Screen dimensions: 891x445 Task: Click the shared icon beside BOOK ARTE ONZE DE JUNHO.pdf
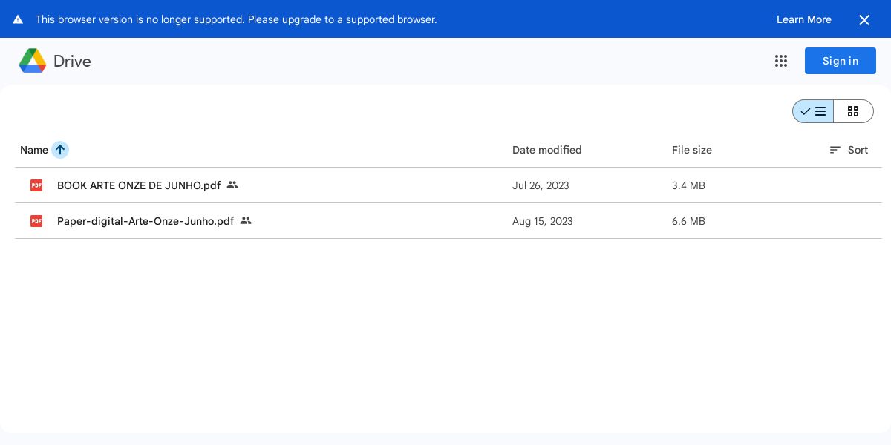click(x=232, y=185)
